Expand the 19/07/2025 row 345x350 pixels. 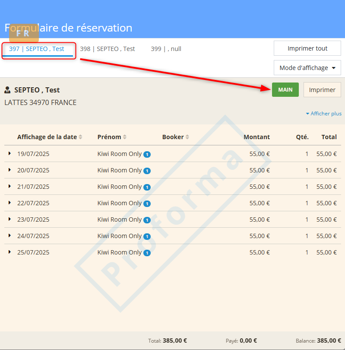[x=9, y=153]
